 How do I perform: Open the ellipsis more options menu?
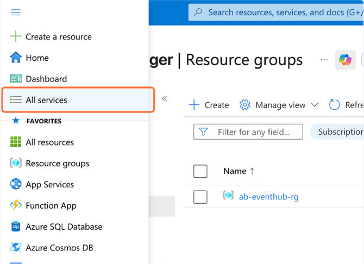coord(324,60)
